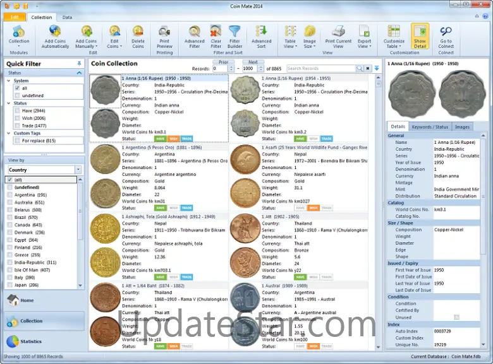The width and height of the screenshot is (493, 364).
Task: Toggle Show Detail panel
Action: tap(420, 37)
